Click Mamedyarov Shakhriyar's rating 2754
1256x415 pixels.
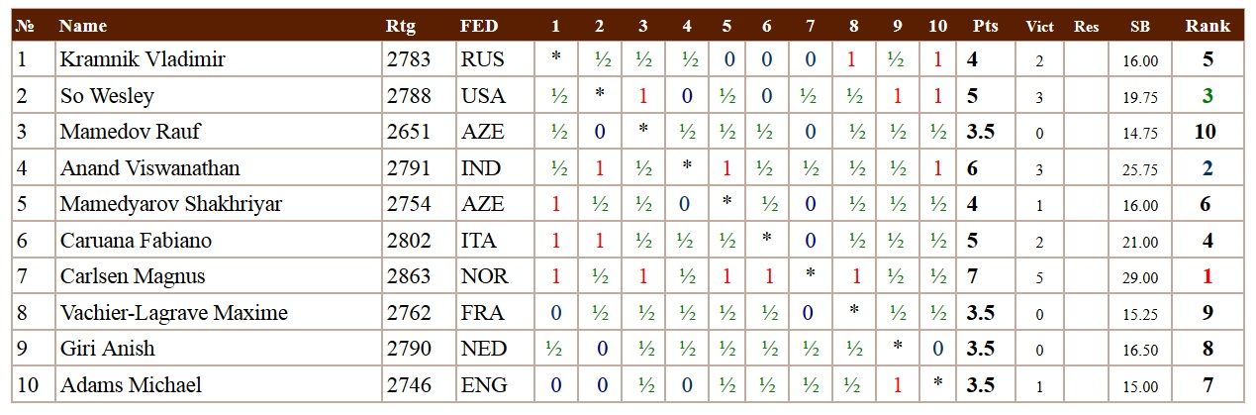[409, 204]
